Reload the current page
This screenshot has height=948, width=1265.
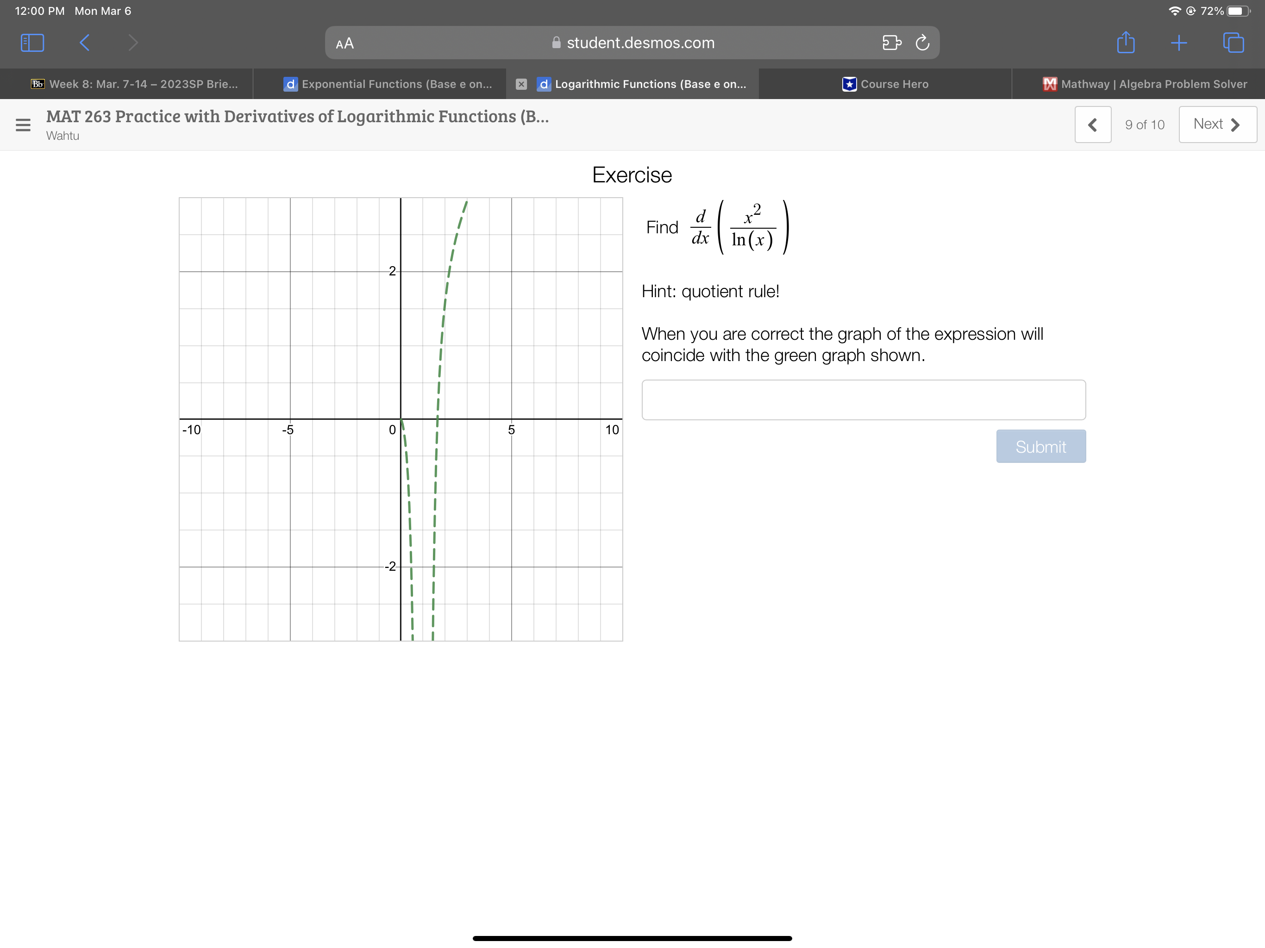922,42
